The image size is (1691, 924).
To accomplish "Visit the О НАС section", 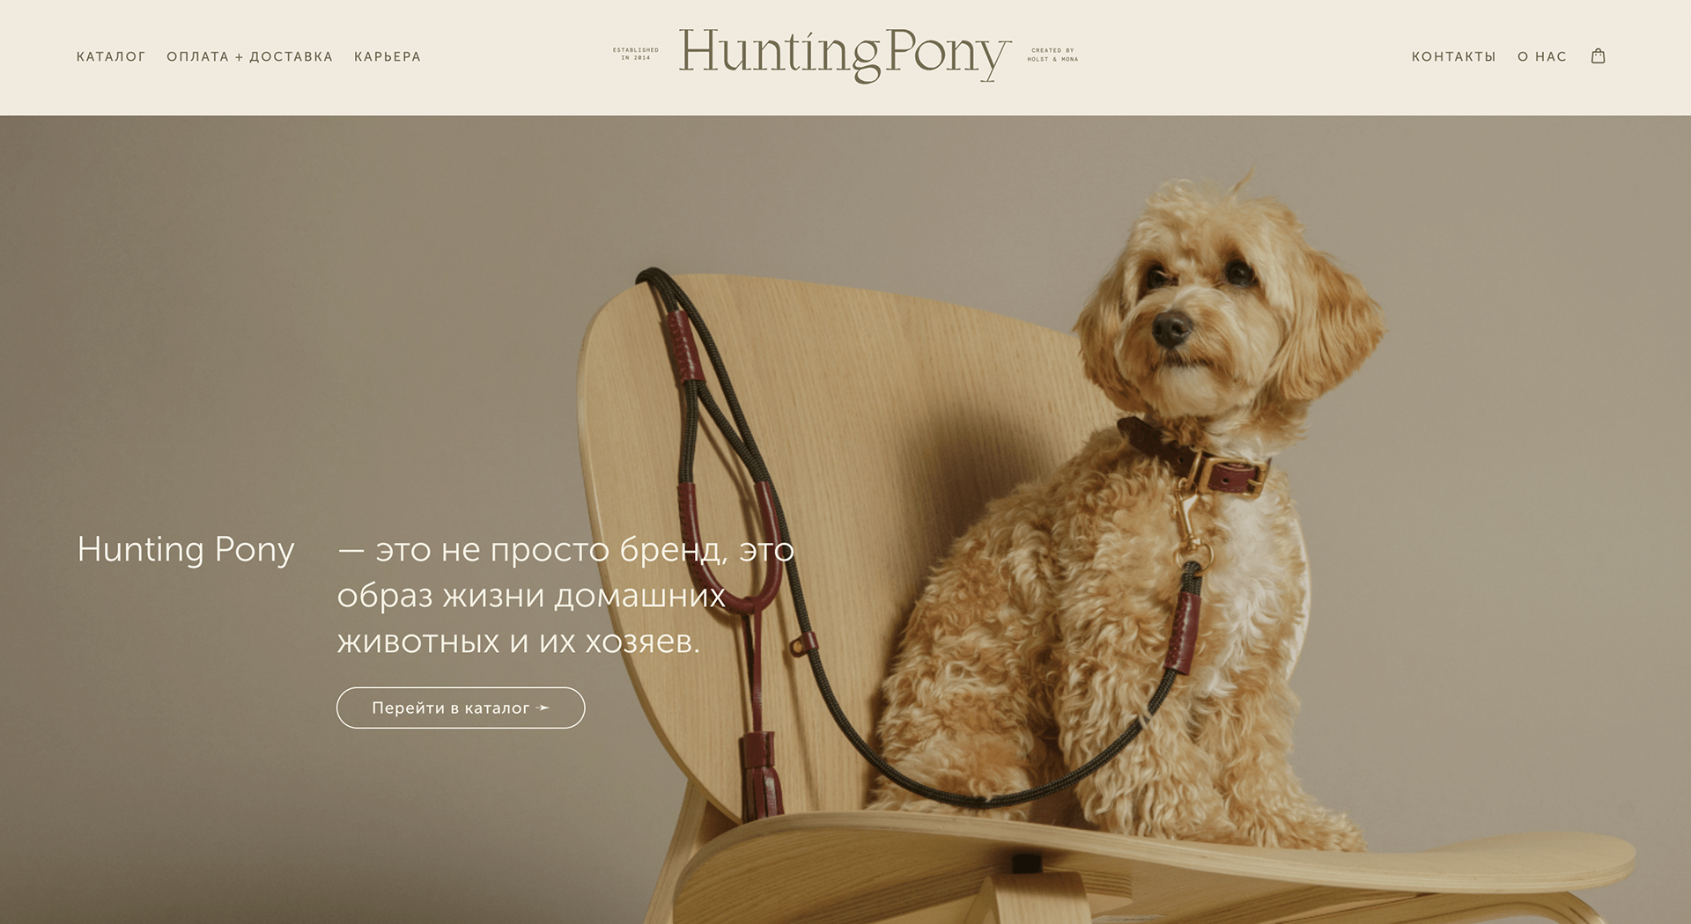I will [x=1542, y=56].
